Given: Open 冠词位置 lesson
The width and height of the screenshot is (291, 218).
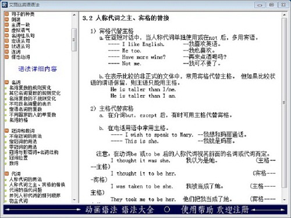Looking at the screenshot, I should coord(19,158).
